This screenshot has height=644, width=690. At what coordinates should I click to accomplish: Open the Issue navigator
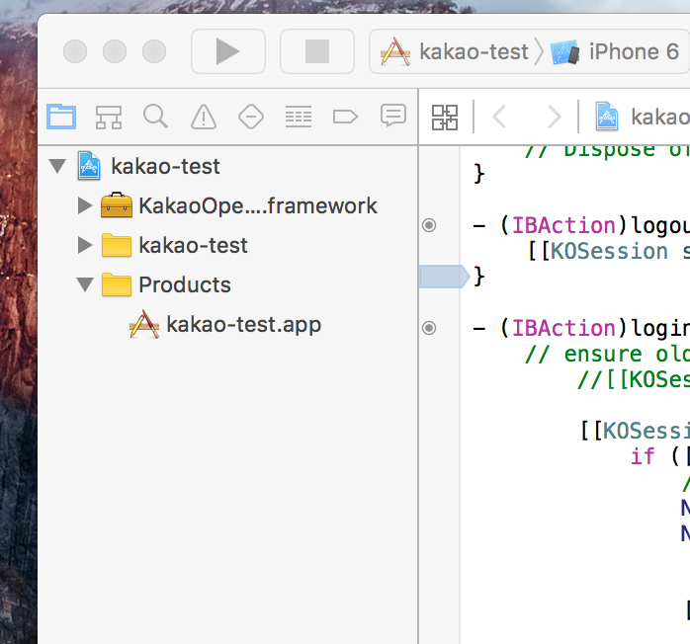point(204,117)
